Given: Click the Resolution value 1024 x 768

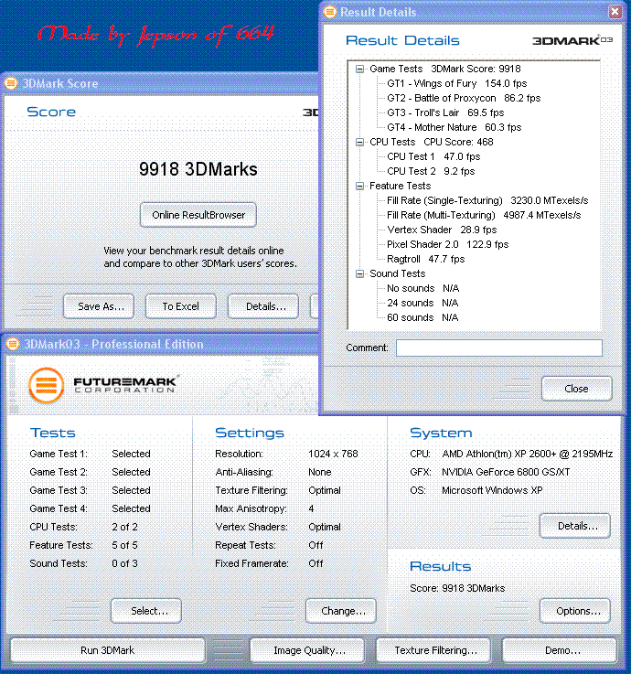Looking at the screenshot, I should (x=333, y=454).
